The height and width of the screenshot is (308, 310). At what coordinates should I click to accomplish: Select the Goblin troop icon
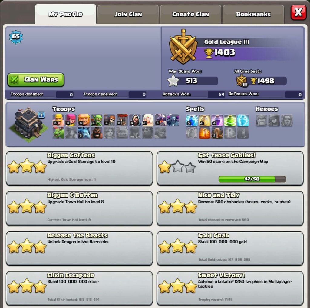click(97, 120)
